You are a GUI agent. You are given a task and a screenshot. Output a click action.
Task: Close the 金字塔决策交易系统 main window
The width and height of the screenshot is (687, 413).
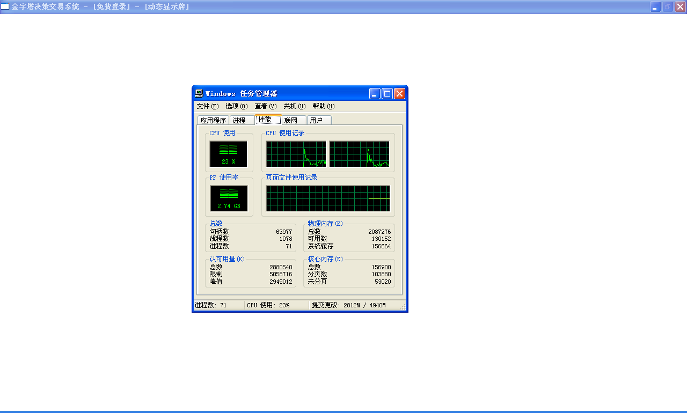(x=680, y=6)
